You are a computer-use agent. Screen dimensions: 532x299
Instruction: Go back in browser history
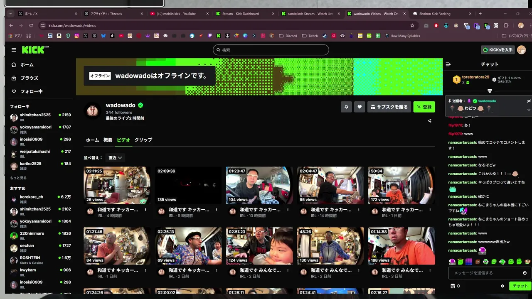coord(11,25)
